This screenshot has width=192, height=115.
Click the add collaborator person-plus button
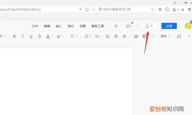click(149, 26)
